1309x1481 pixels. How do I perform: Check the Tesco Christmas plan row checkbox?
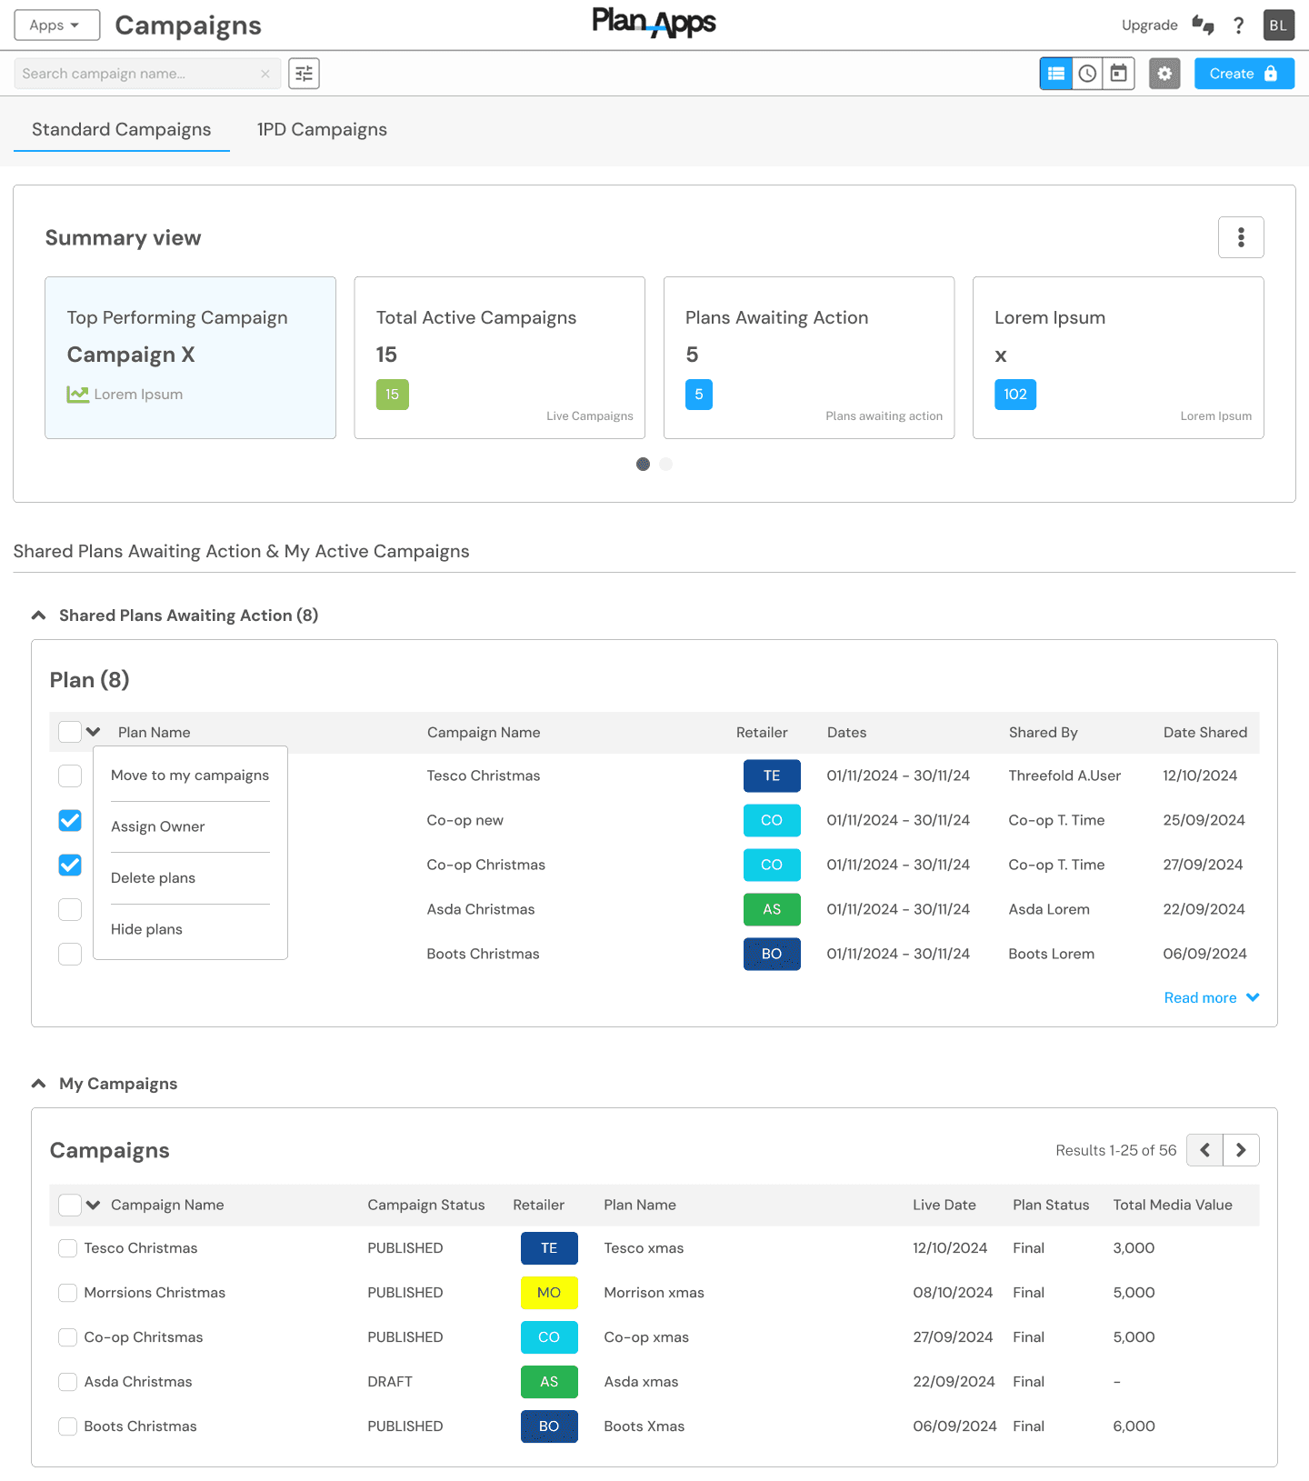(70, 776)
